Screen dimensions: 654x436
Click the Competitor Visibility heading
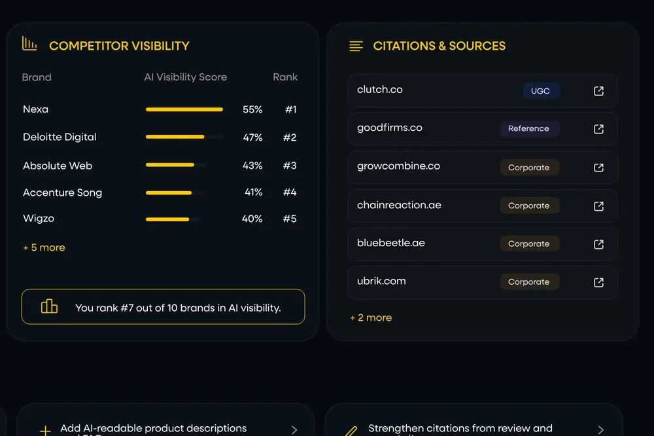coord(119,46)
